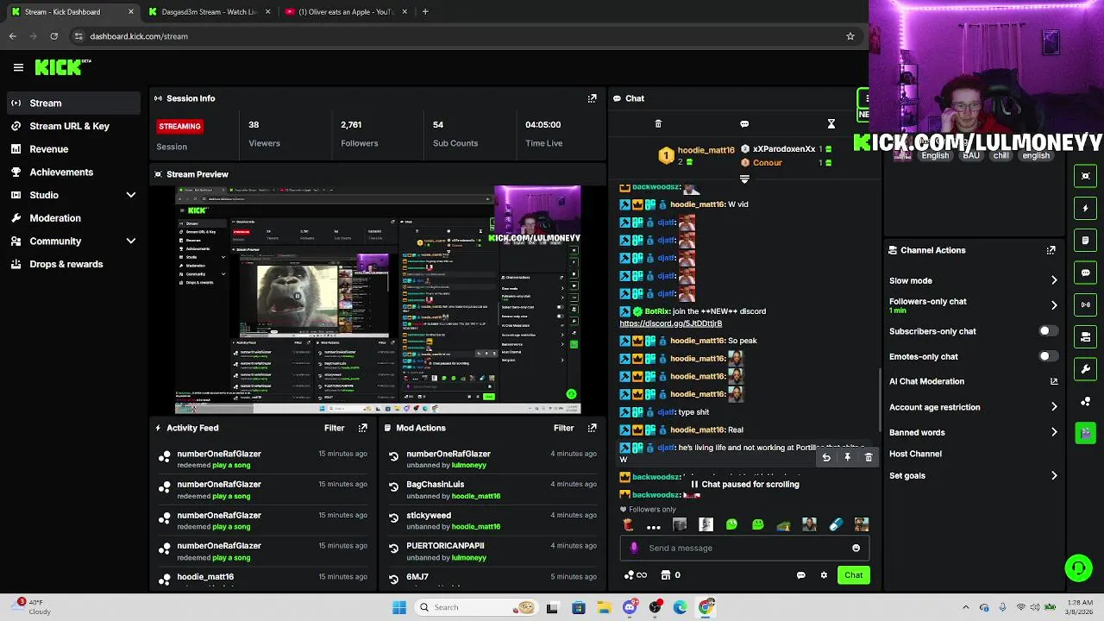The height and width of the screenshot is (621, 1104).
Task: Pop out the Session Info panel
Action: tap(592, 98)
